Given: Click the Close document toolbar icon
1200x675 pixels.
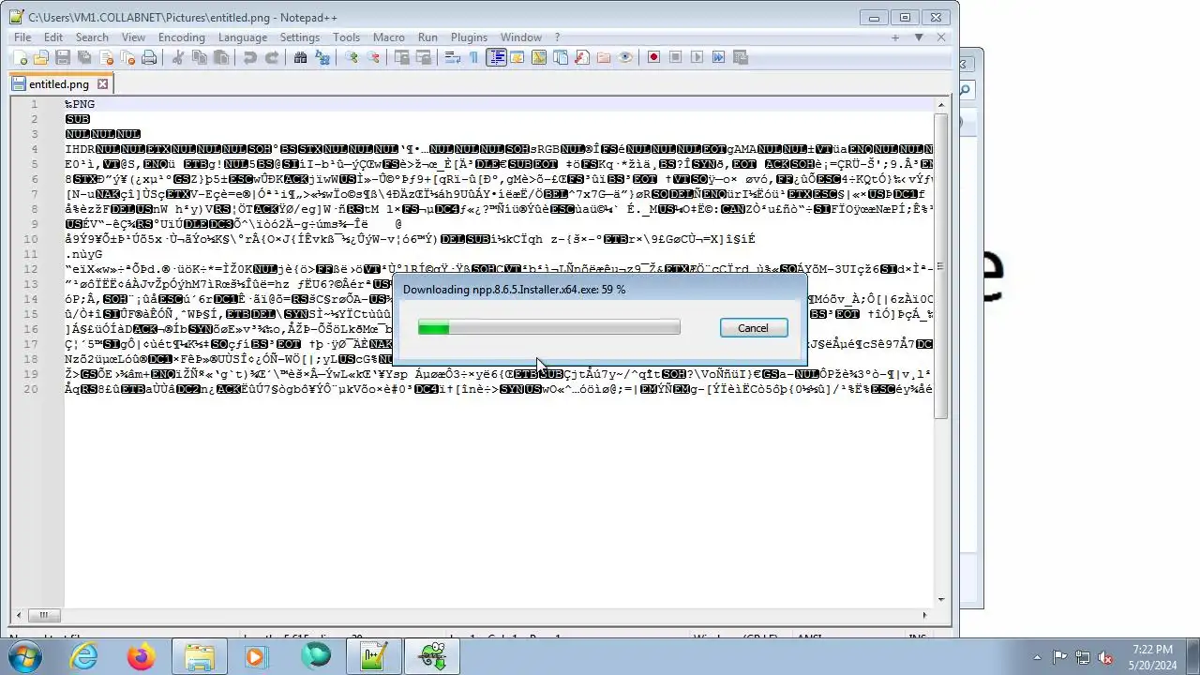Looking at the screenshot, I should click(x=106, y=57).
